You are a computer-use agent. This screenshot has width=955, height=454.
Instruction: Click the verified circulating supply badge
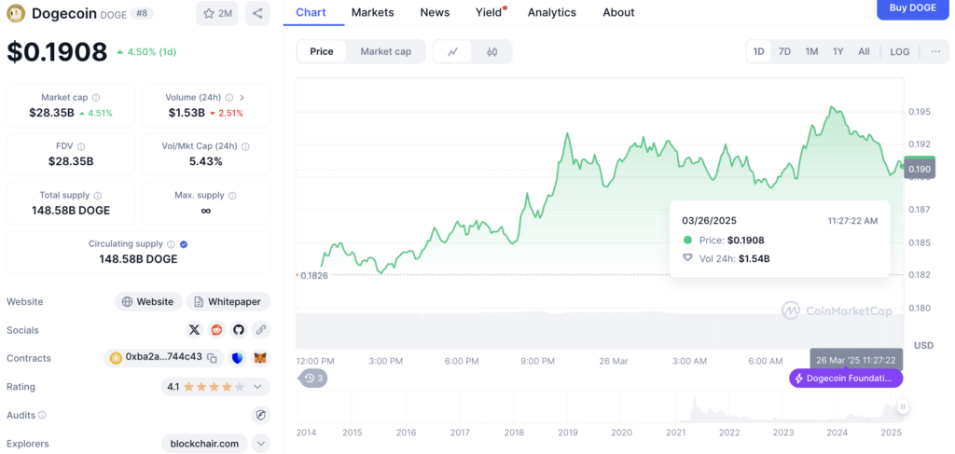click(184, 244)
